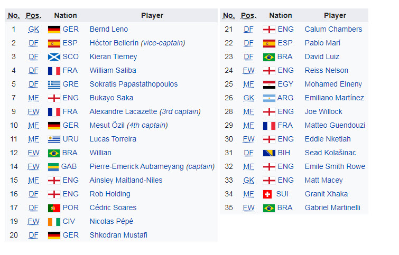Screen dimensions: 399x255
Task: Click the Portugal flag for Cédric Soares
Action: (x=54, y=208)
